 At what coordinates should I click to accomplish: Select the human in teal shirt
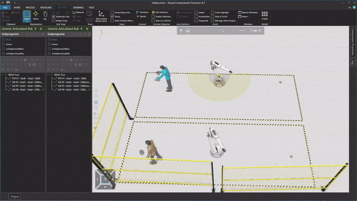(165, 78)
